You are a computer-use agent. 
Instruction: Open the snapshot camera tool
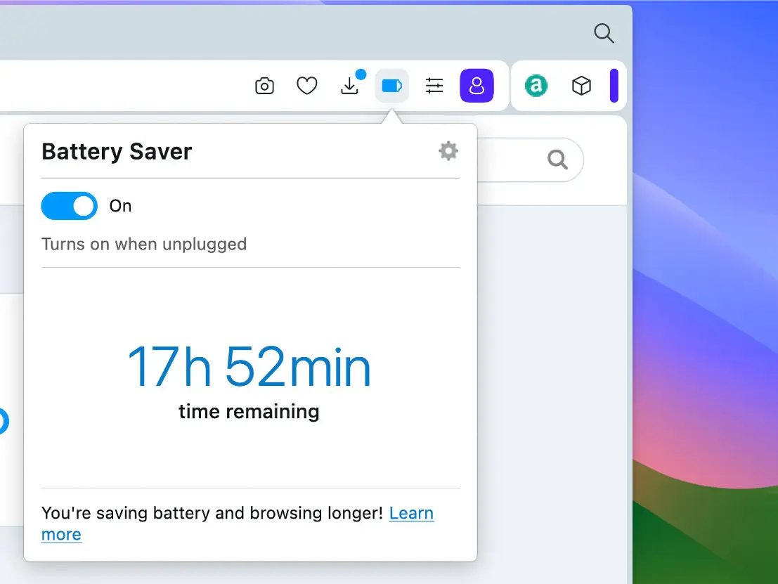click(x=264, y=85)
